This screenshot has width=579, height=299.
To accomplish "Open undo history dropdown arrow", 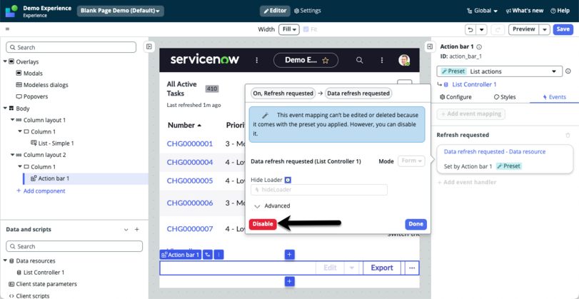I will tap(481, 29).
